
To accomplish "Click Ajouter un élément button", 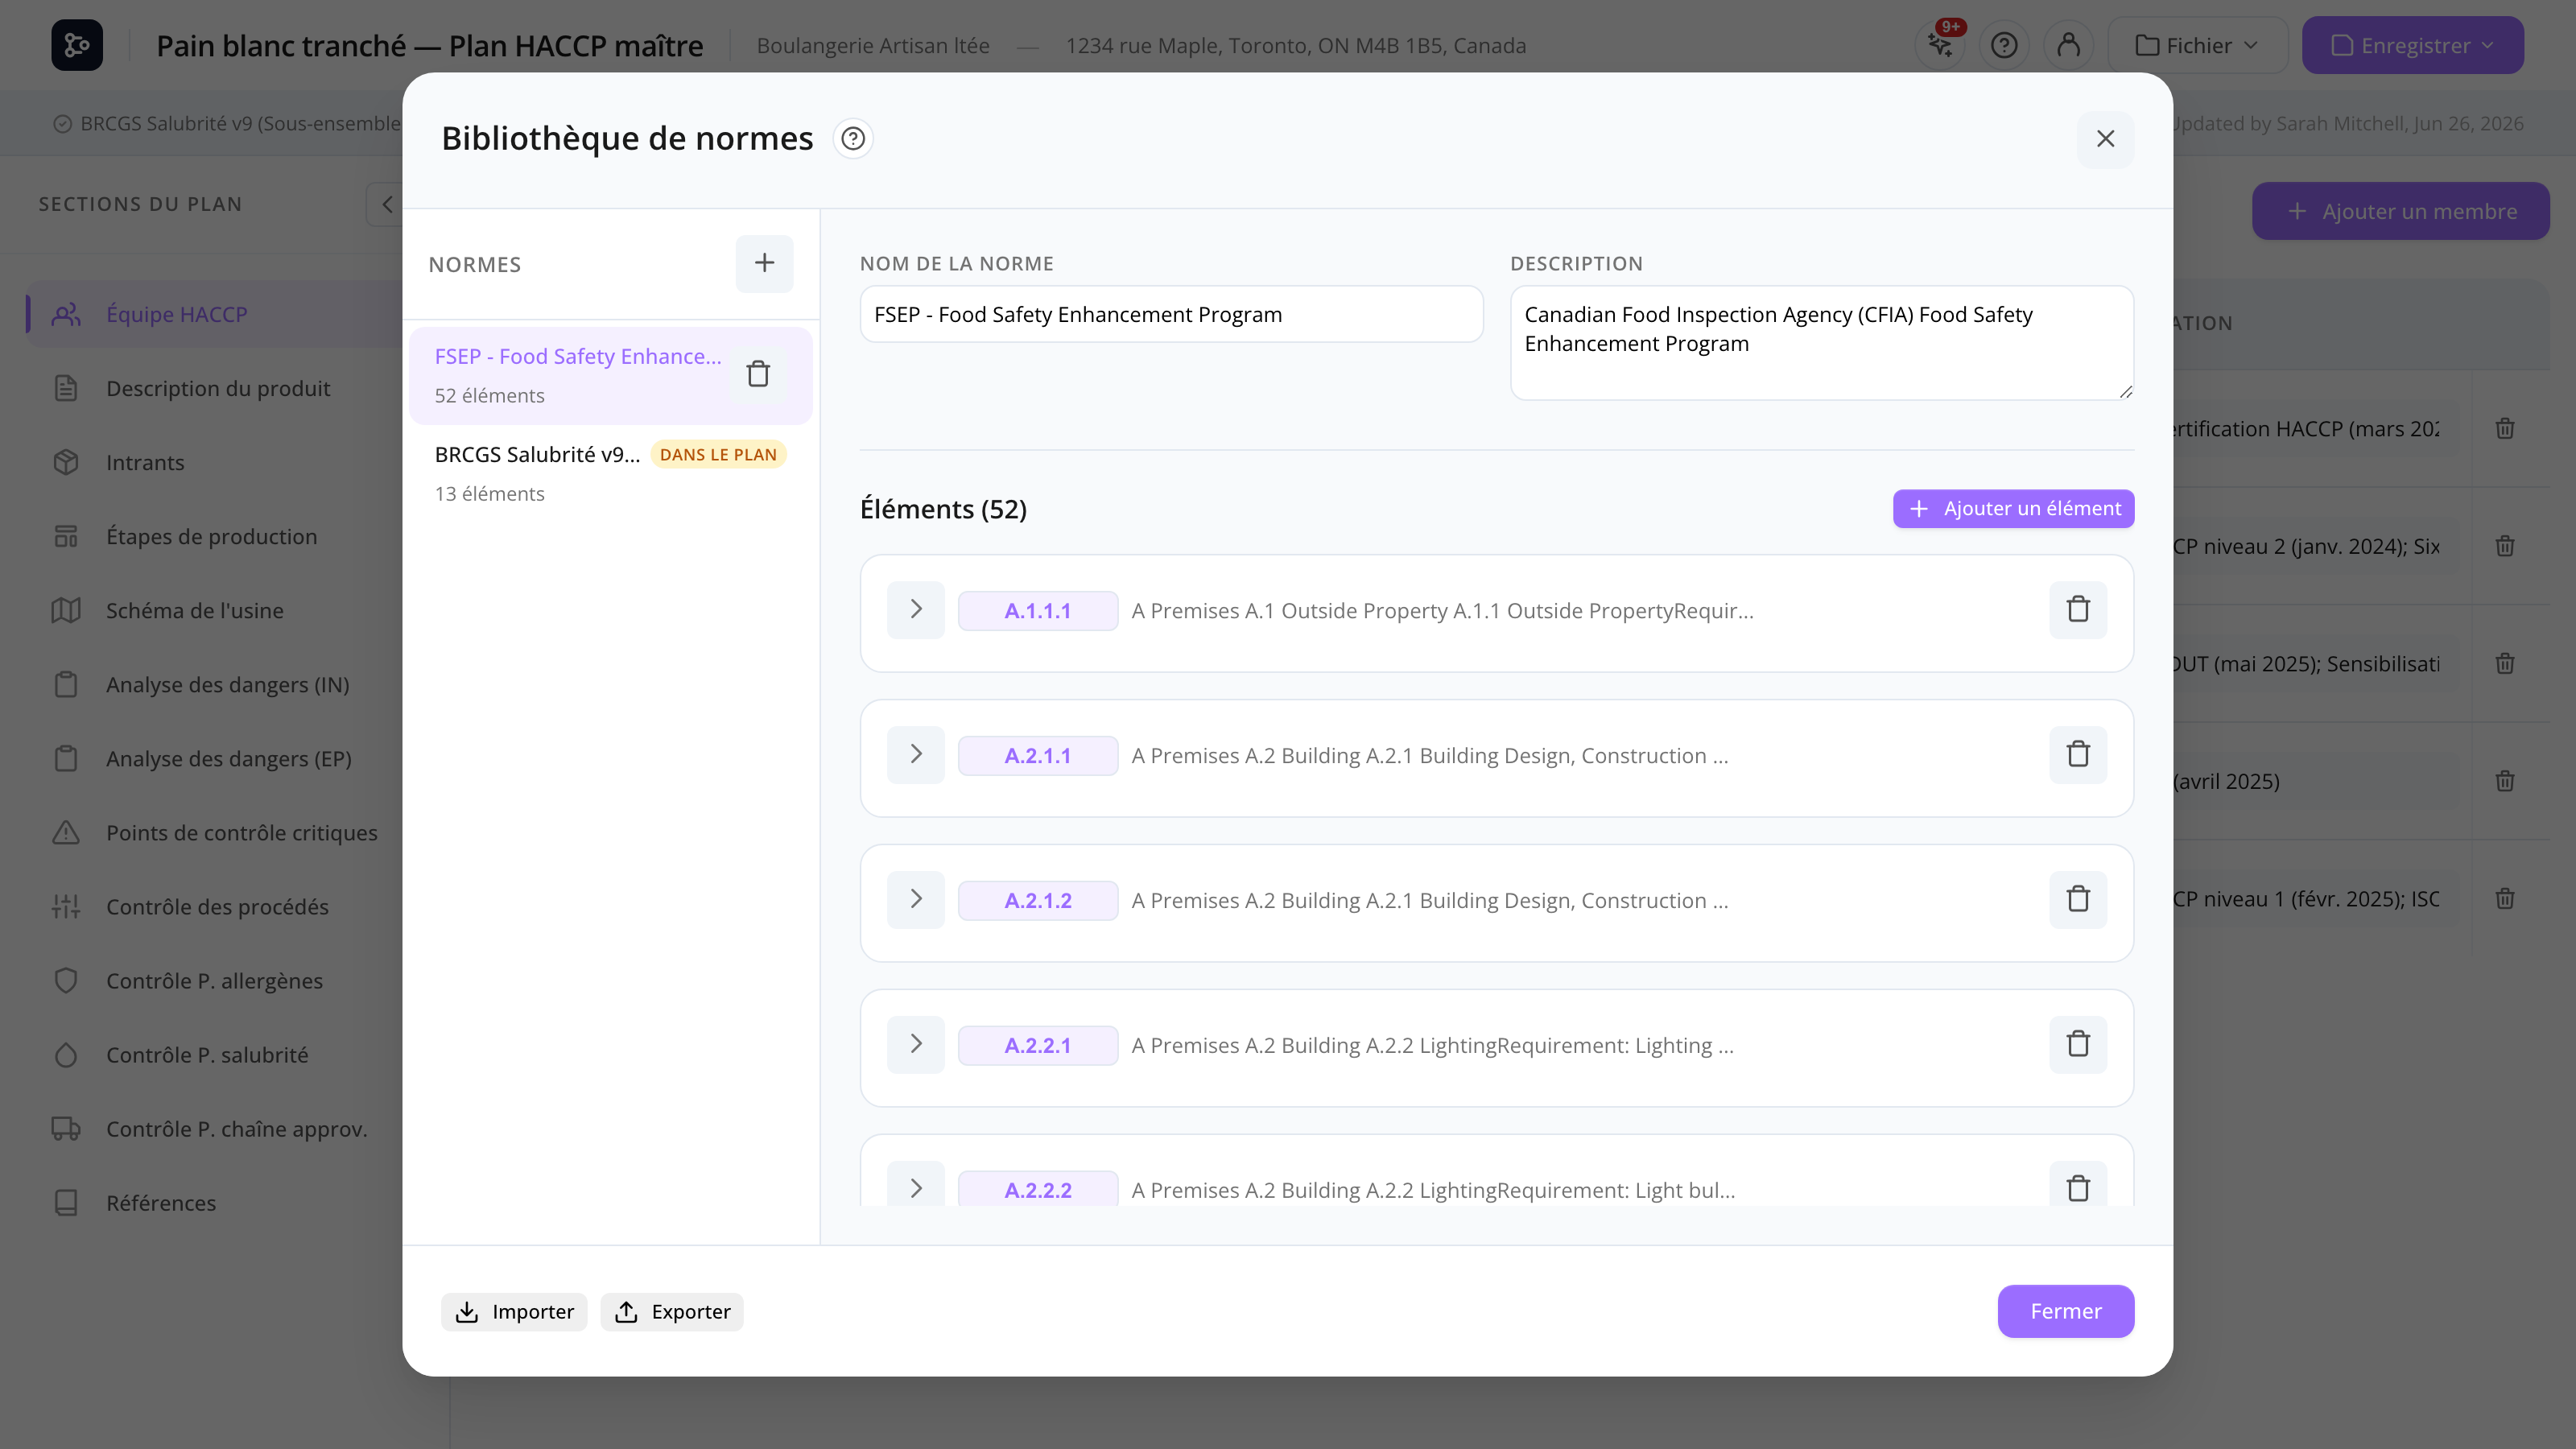I will point(2013,508).
